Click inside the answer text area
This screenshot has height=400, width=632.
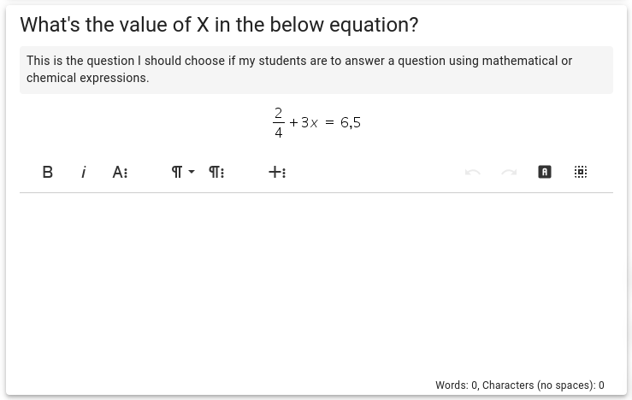(x=316, y=282)
